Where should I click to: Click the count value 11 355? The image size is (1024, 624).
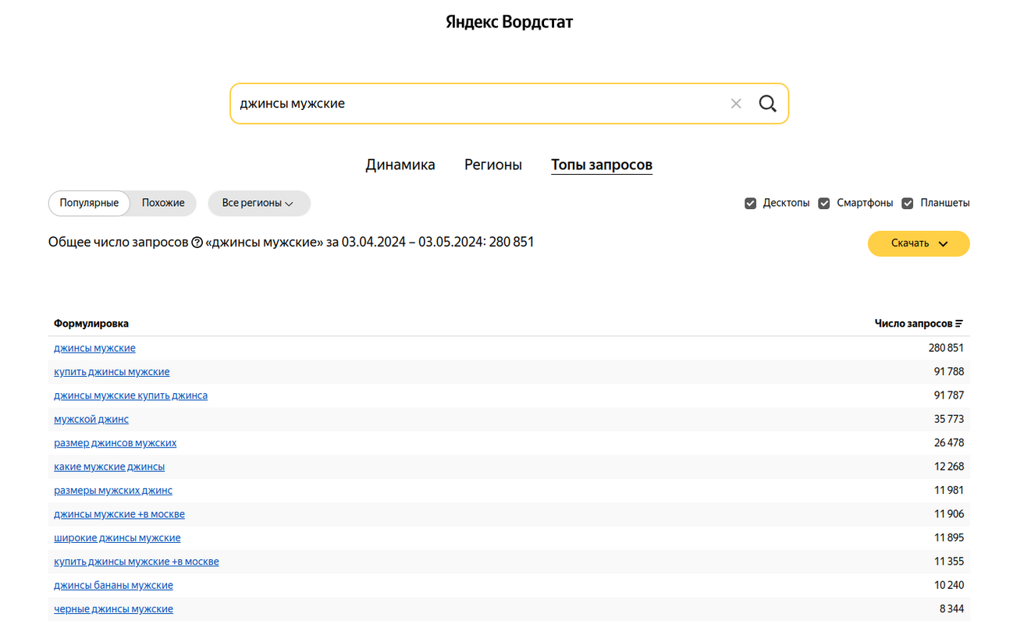pos(949,562)
